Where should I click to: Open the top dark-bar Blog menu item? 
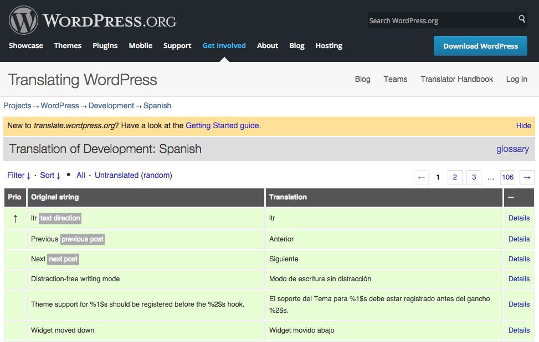tap(297, 45)
